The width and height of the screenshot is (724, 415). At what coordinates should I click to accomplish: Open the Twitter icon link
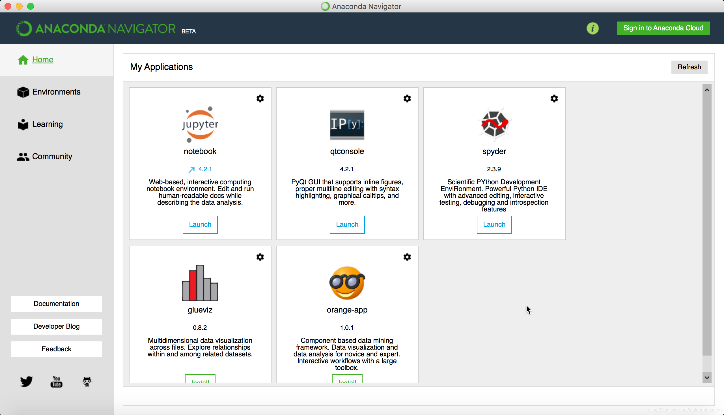point(26,381)
